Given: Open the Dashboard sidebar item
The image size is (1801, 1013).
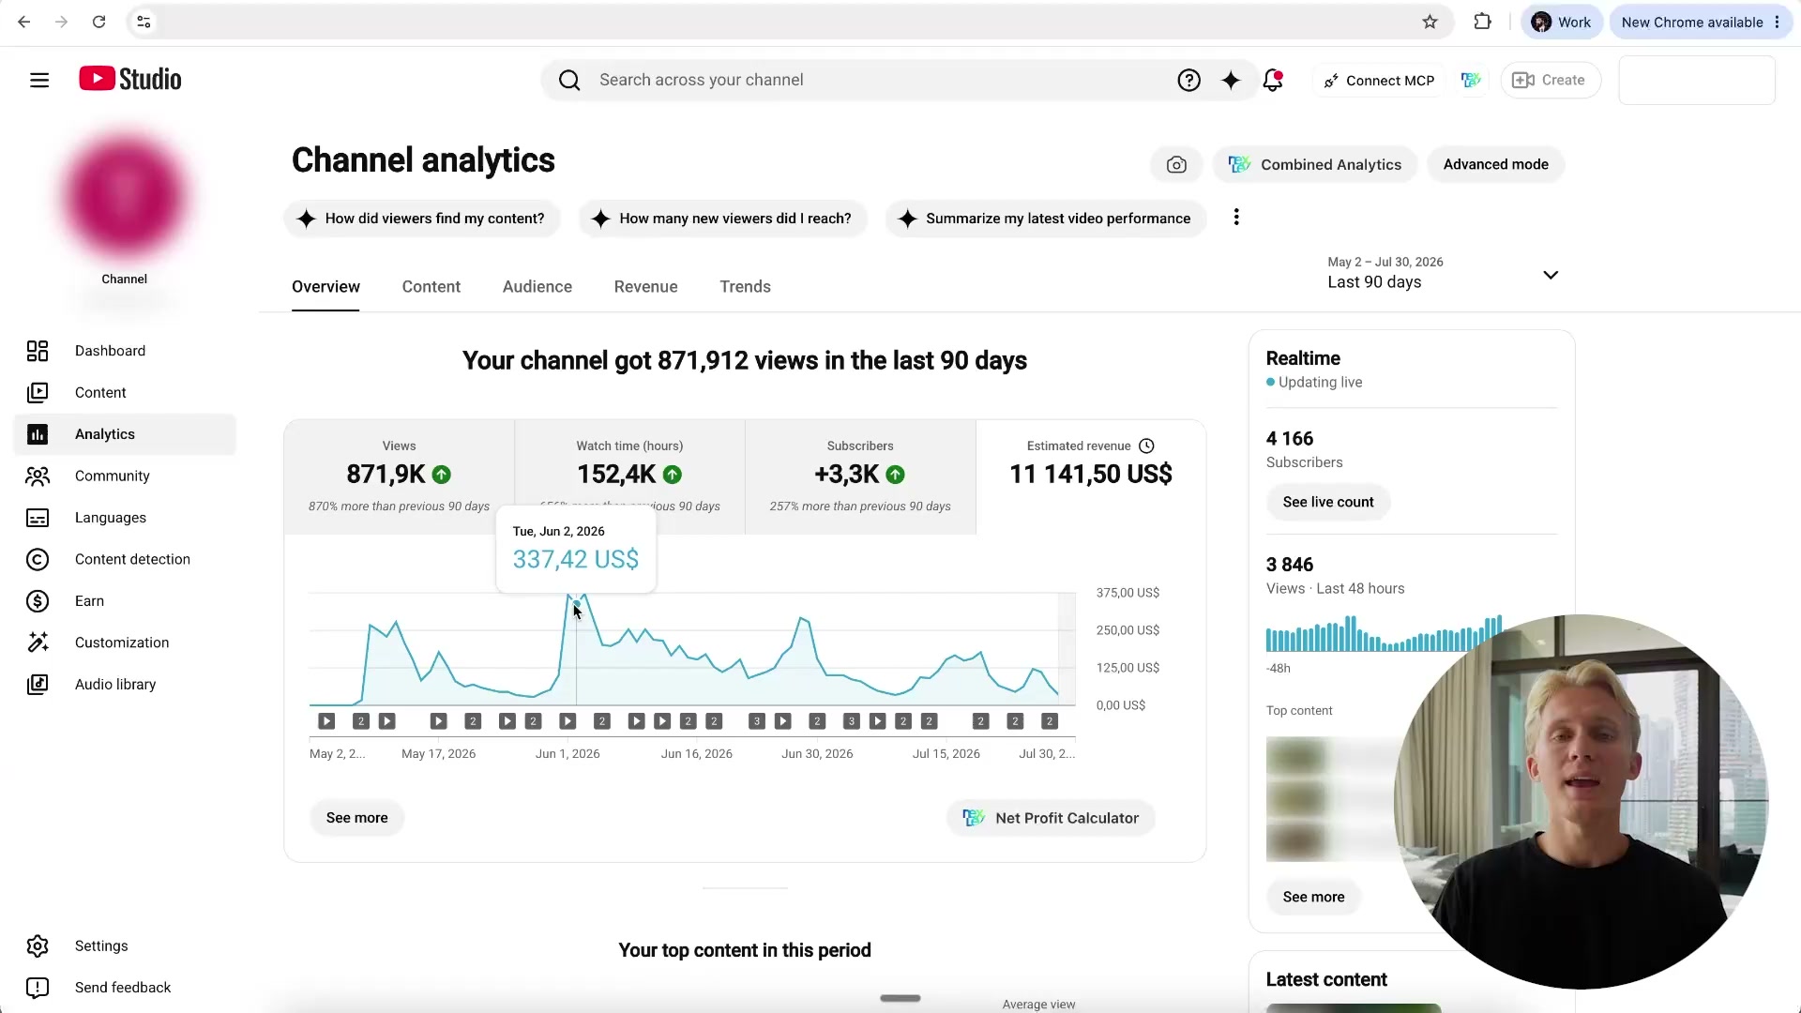Looking at the screenshot, I should point(125,351).
